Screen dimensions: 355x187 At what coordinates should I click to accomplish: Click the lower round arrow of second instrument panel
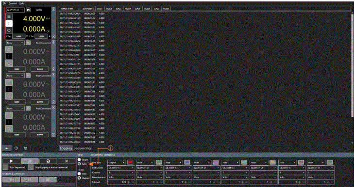point(53,69)
